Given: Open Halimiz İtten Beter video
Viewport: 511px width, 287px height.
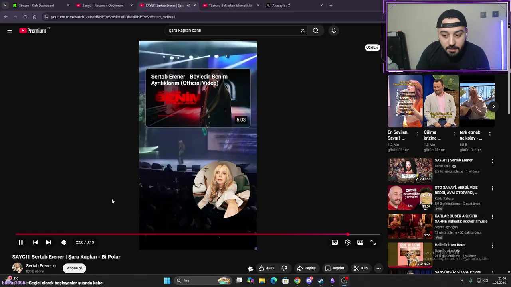Looking at the screenshot, I should [x=410, y=254].
